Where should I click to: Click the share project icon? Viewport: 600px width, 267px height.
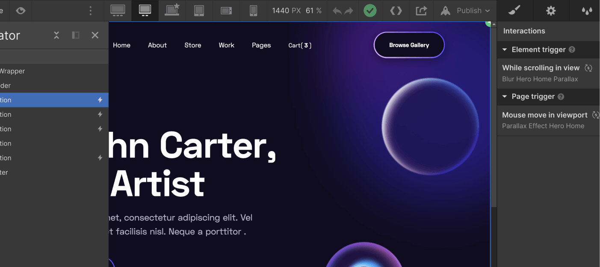[421, 11]
